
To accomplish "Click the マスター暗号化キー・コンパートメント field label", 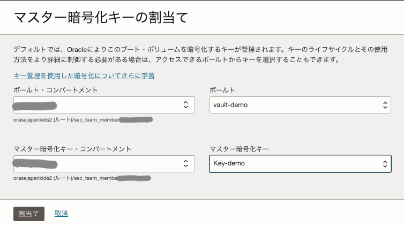I will (72, 148).
